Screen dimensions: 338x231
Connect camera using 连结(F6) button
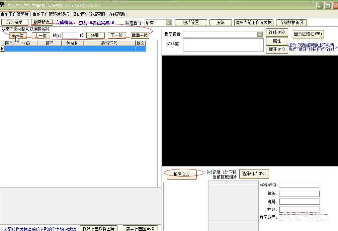[x=277, y=32]
